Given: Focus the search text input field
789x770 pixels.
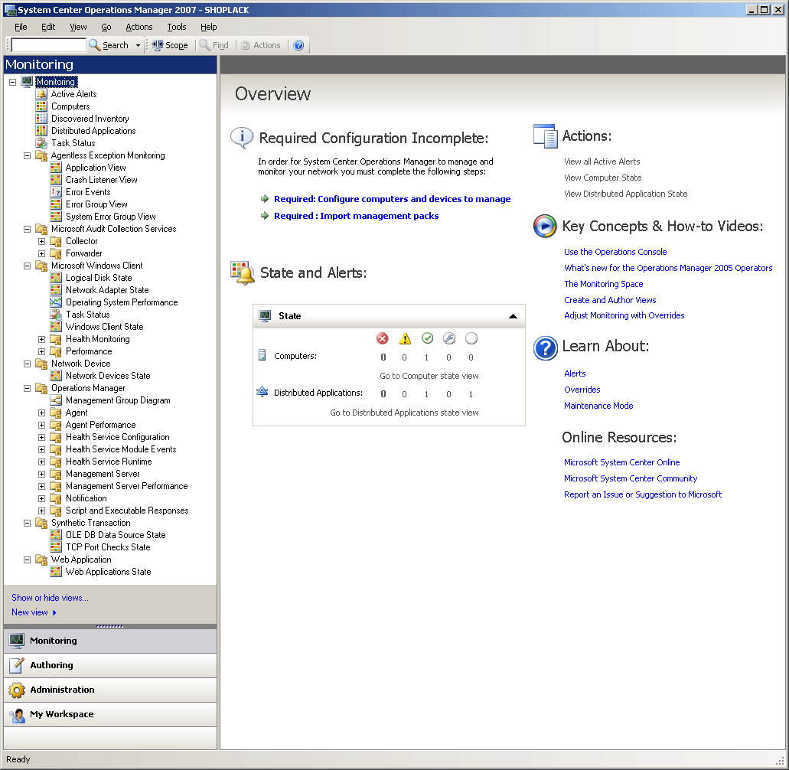Looking at the screenshot, I should click(48, 45).
